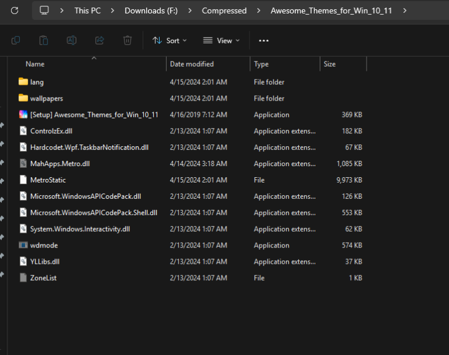Select the lang folder name

coord(37,82)
